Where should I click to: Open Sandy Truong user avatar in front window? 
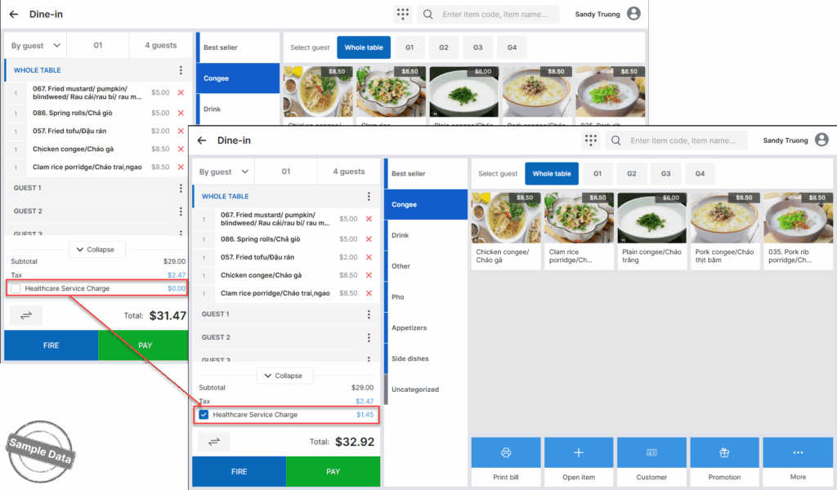coord(821,140)
